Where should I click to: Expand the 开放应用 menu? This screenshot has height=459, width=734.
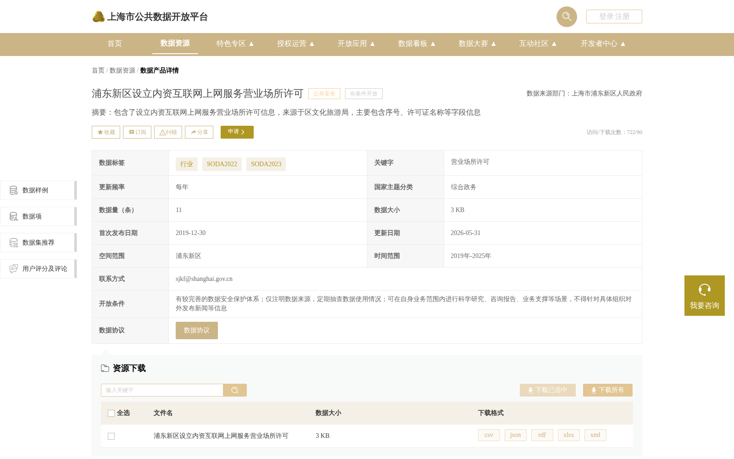coord(356,44)
